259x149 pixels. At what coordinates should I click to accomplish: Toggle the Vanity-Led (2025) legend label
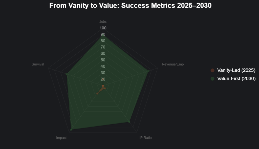pyautogui.click(x=236, y=70)
